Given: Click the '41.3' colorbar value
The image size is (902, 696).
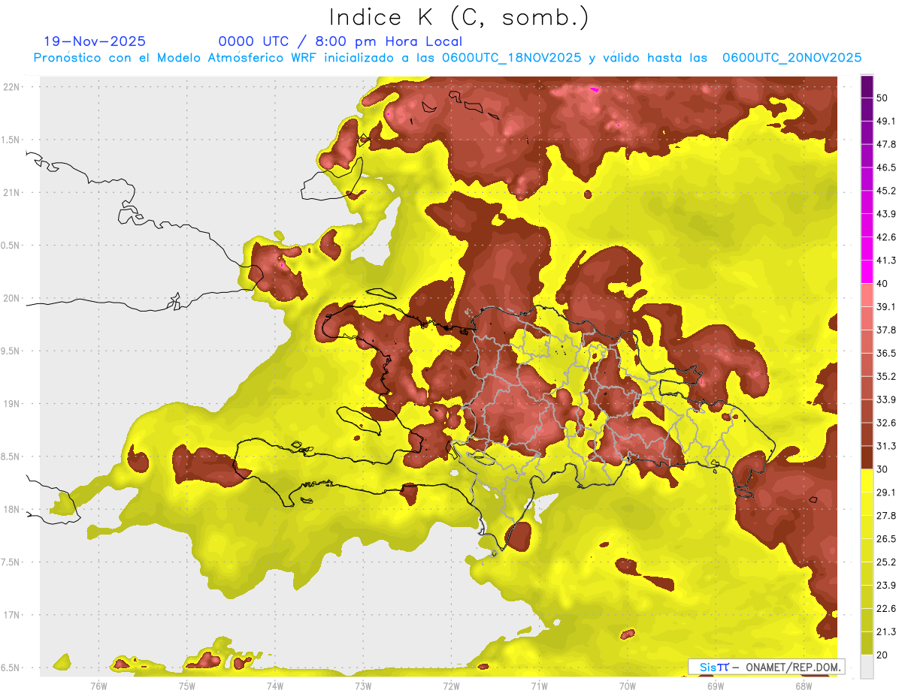Looking at the screenshot, I should pos(887,261).
